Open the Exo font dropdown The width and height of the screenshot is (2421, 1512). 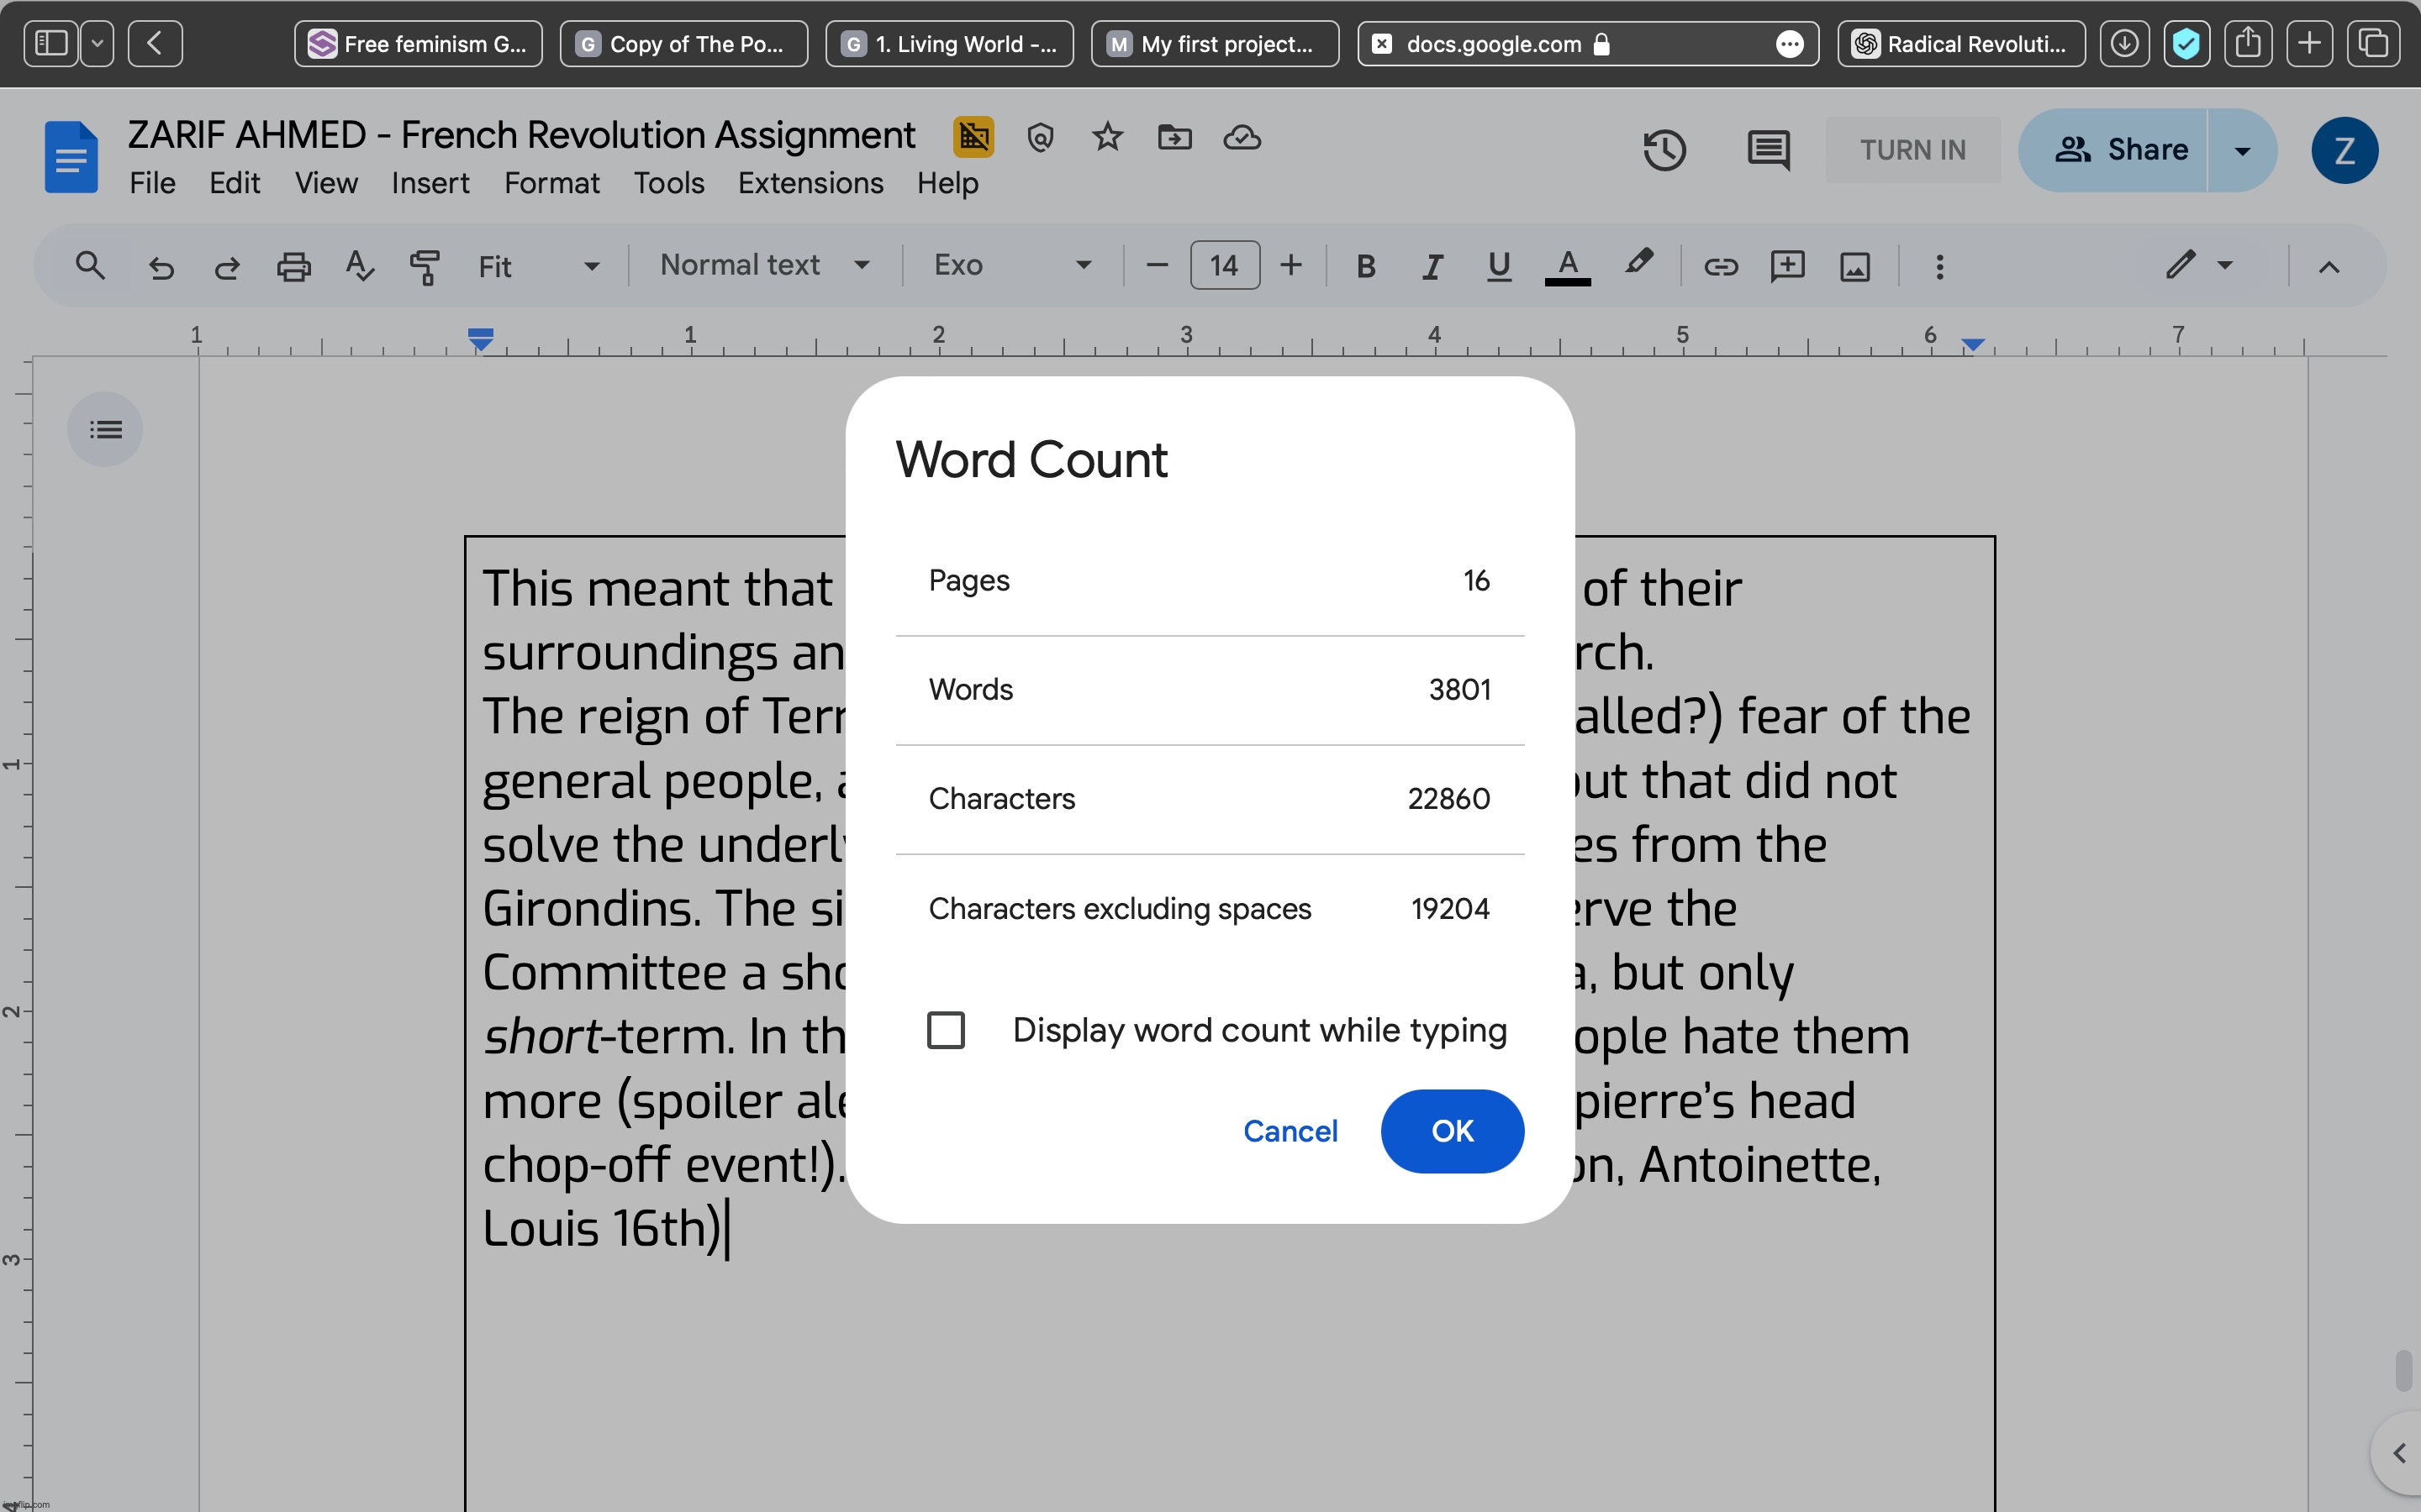(1012, 265)
